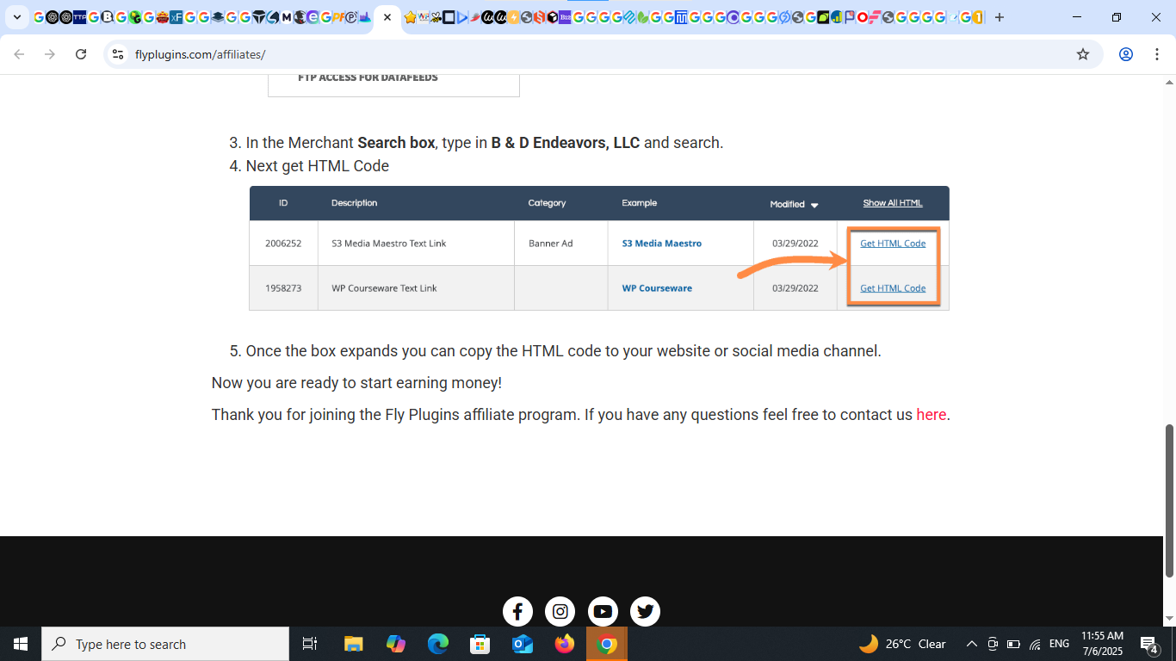
Task: Switch to the graduation cap favicon tab
Action: tap(218, 17)
